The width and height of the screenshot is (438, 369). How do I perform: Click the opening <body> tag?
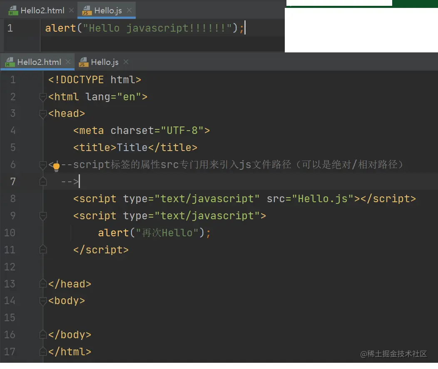click(x=67, y=301)
